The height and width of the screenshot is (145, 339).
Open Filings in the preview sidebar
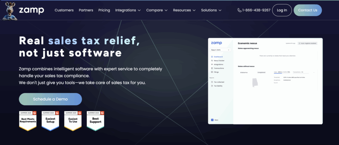[x=216, y=72]
